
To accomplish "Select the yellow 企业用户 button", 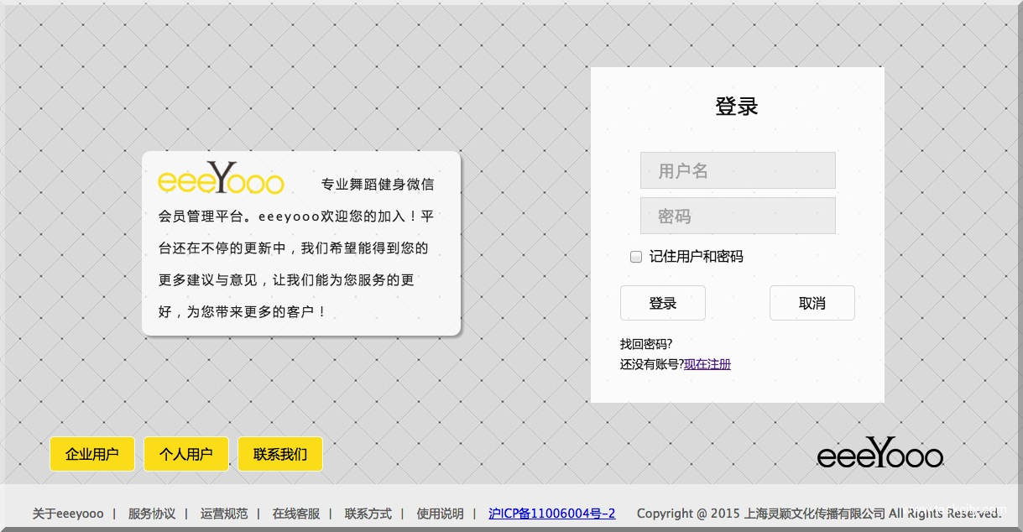I will [x=92, y=454].
